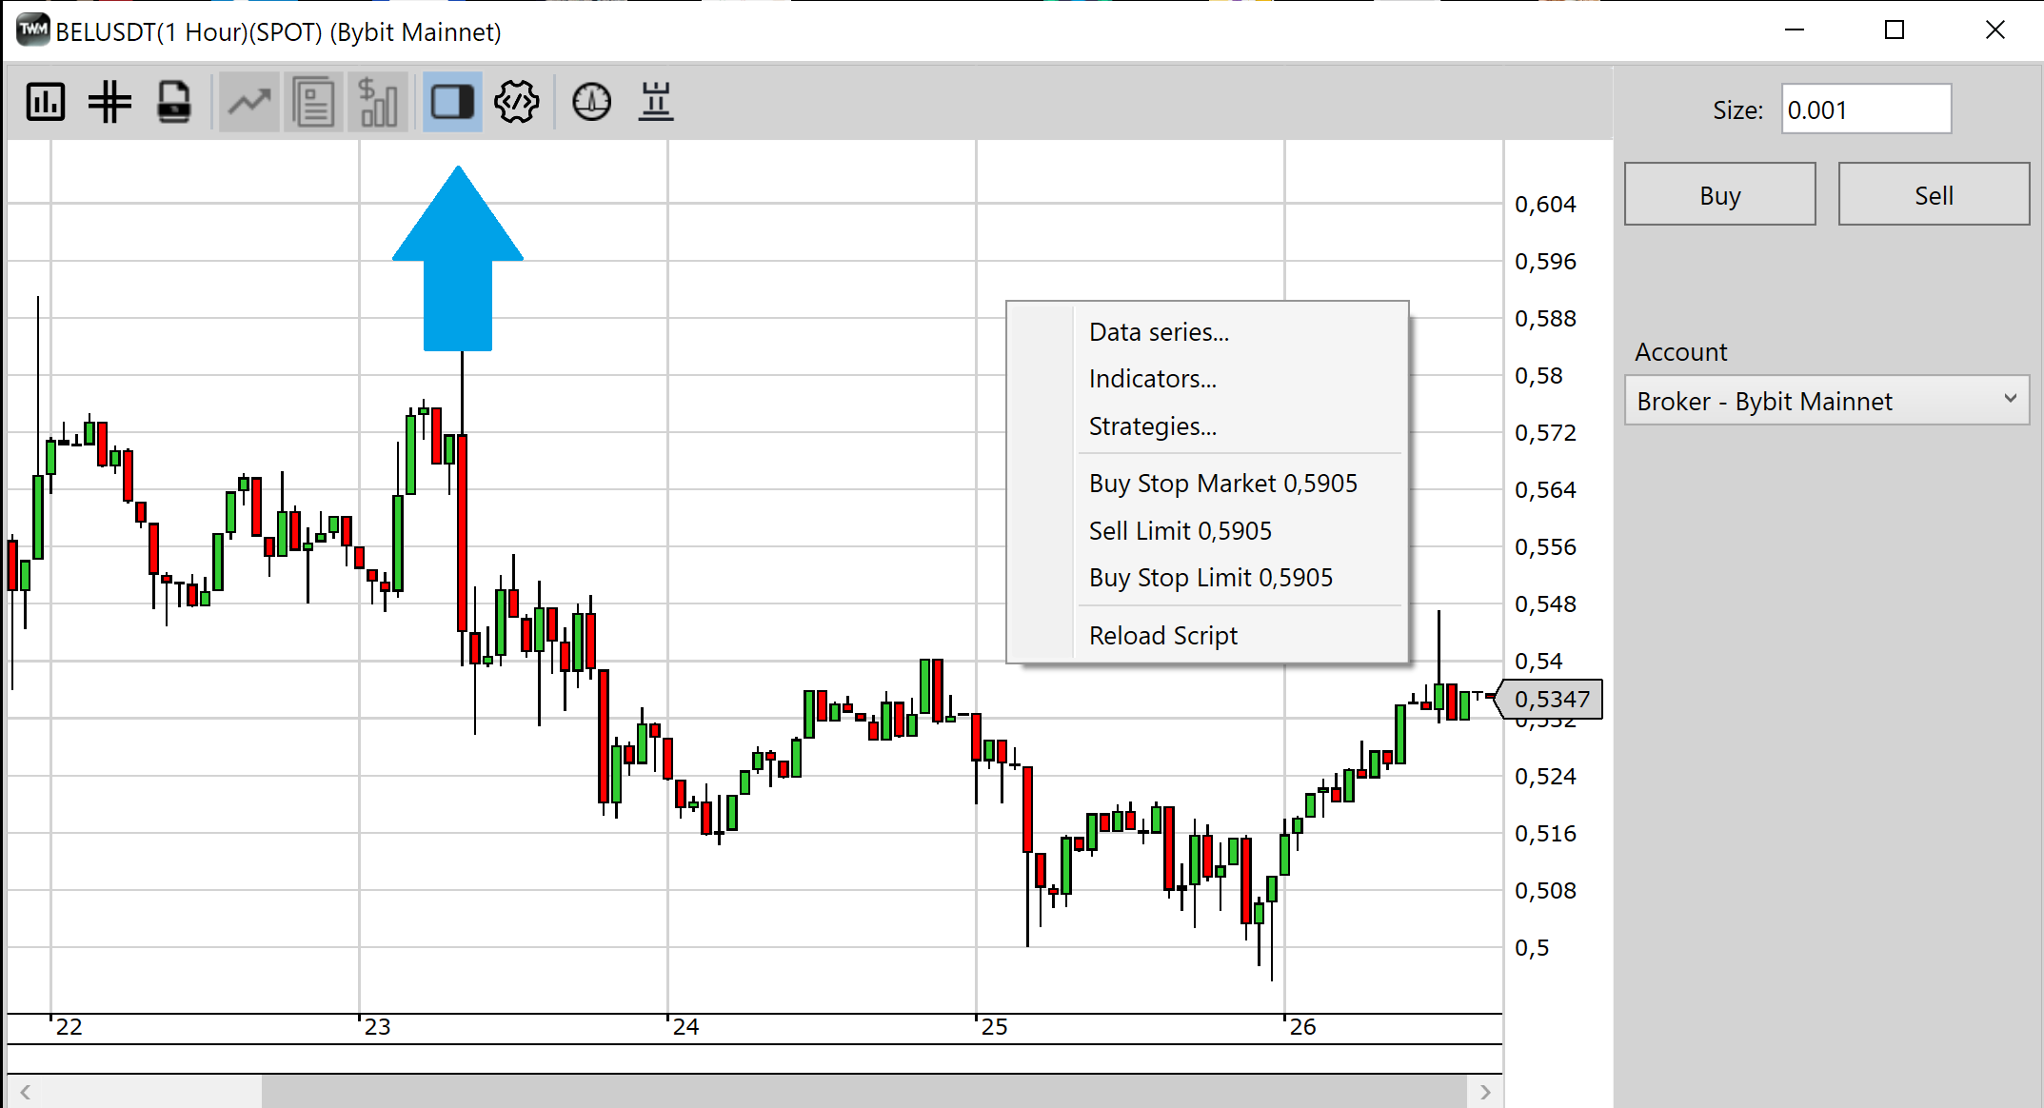The height and width of the screenshot is (1108, 2044).
Task: Click the 0,604 price axis label
Action: 1545,205
